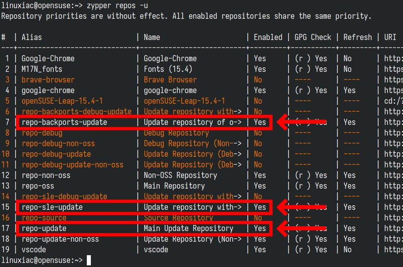Click the name 'Main Update Repository'
This screenshot has height=267, width=403.
188,228
